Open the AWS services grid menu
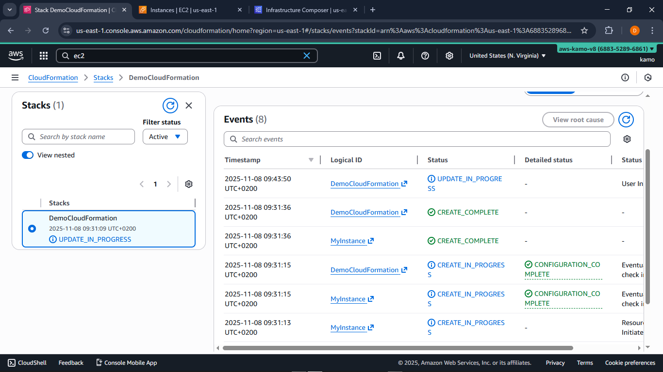The height and width of the screenshot is (372, 663). tap(44, 56)
